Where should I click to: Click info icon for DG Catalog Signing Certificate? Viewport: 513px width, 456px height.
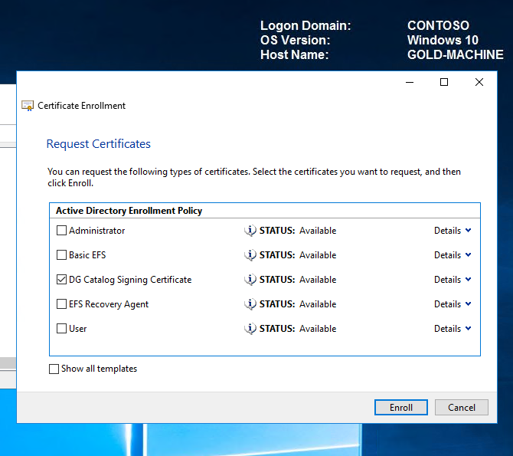[250, 280]
